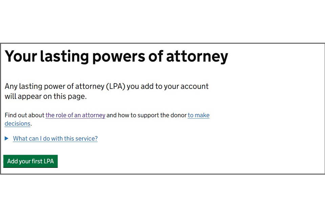325x217 pixels.
Task: Click the "will appear on this page." line
Action: coord(46,97)
